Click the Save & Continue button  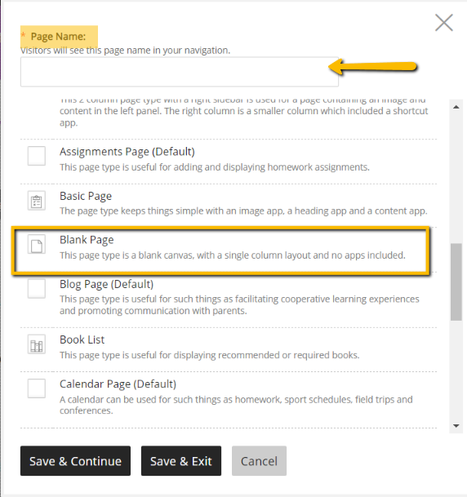click(75, 461)
